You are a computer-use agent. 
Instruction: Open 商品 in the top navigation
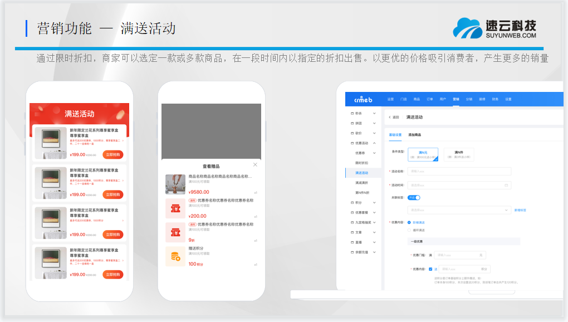pyautogui.click(x=417, y=99)
